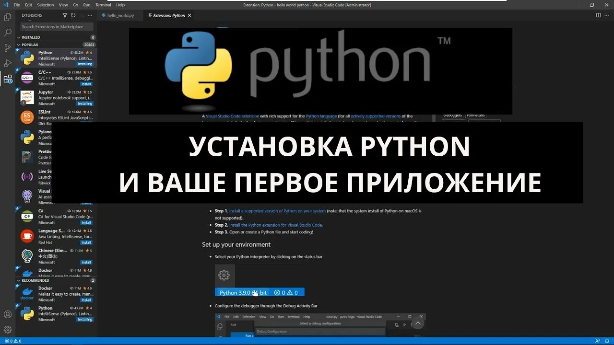Viewport: 614px width, 345px height.
Task: Open the Manage gear in activity bar
Action: 8,330
